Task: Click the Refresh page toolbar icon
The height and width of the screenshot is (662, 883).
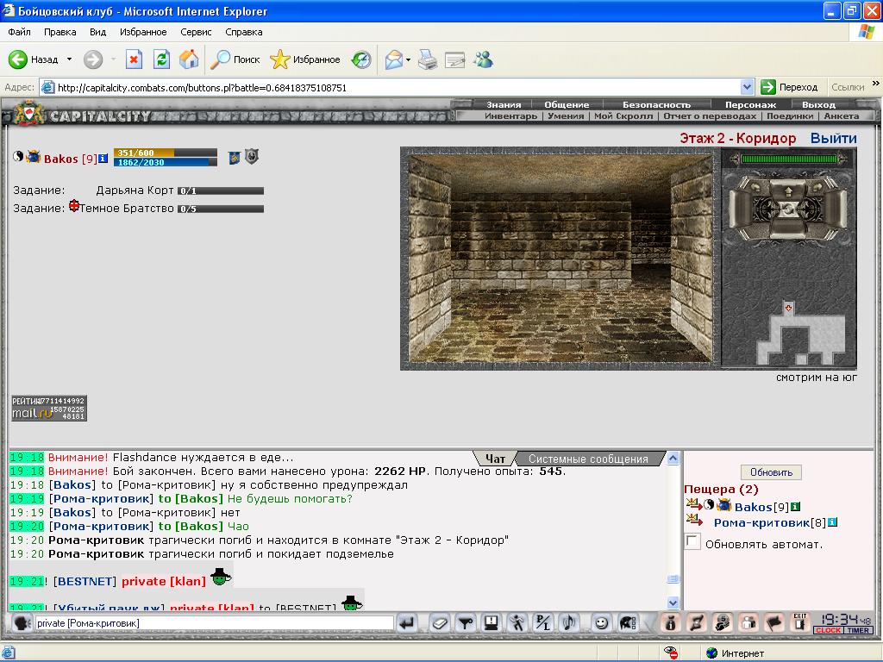Action: click(x=161, y=59)
